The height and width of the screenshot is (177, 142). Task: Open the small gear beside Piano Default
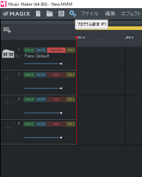pyautogui.click(x=17, y=56)
